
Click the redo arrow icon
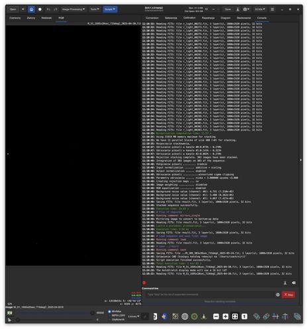tap(56, 9)
